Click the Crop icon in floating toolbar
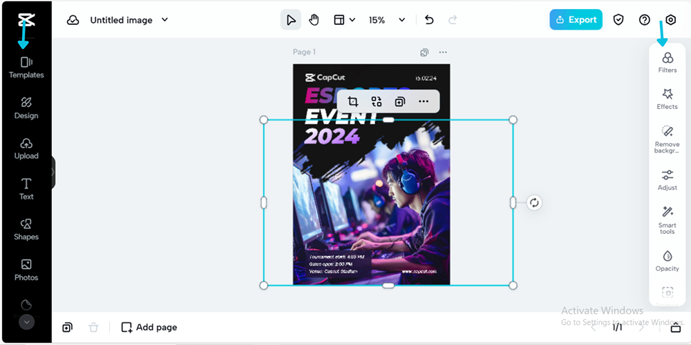Screen dimensions: 691x345 352,101
